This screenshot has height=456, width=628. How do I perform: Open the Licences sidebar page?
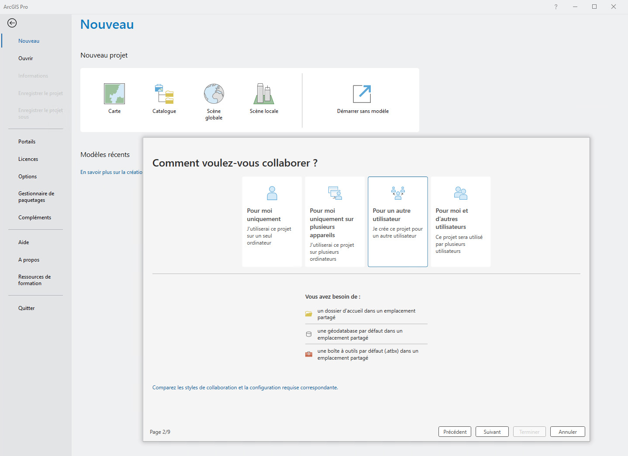[x=28, y=159]
